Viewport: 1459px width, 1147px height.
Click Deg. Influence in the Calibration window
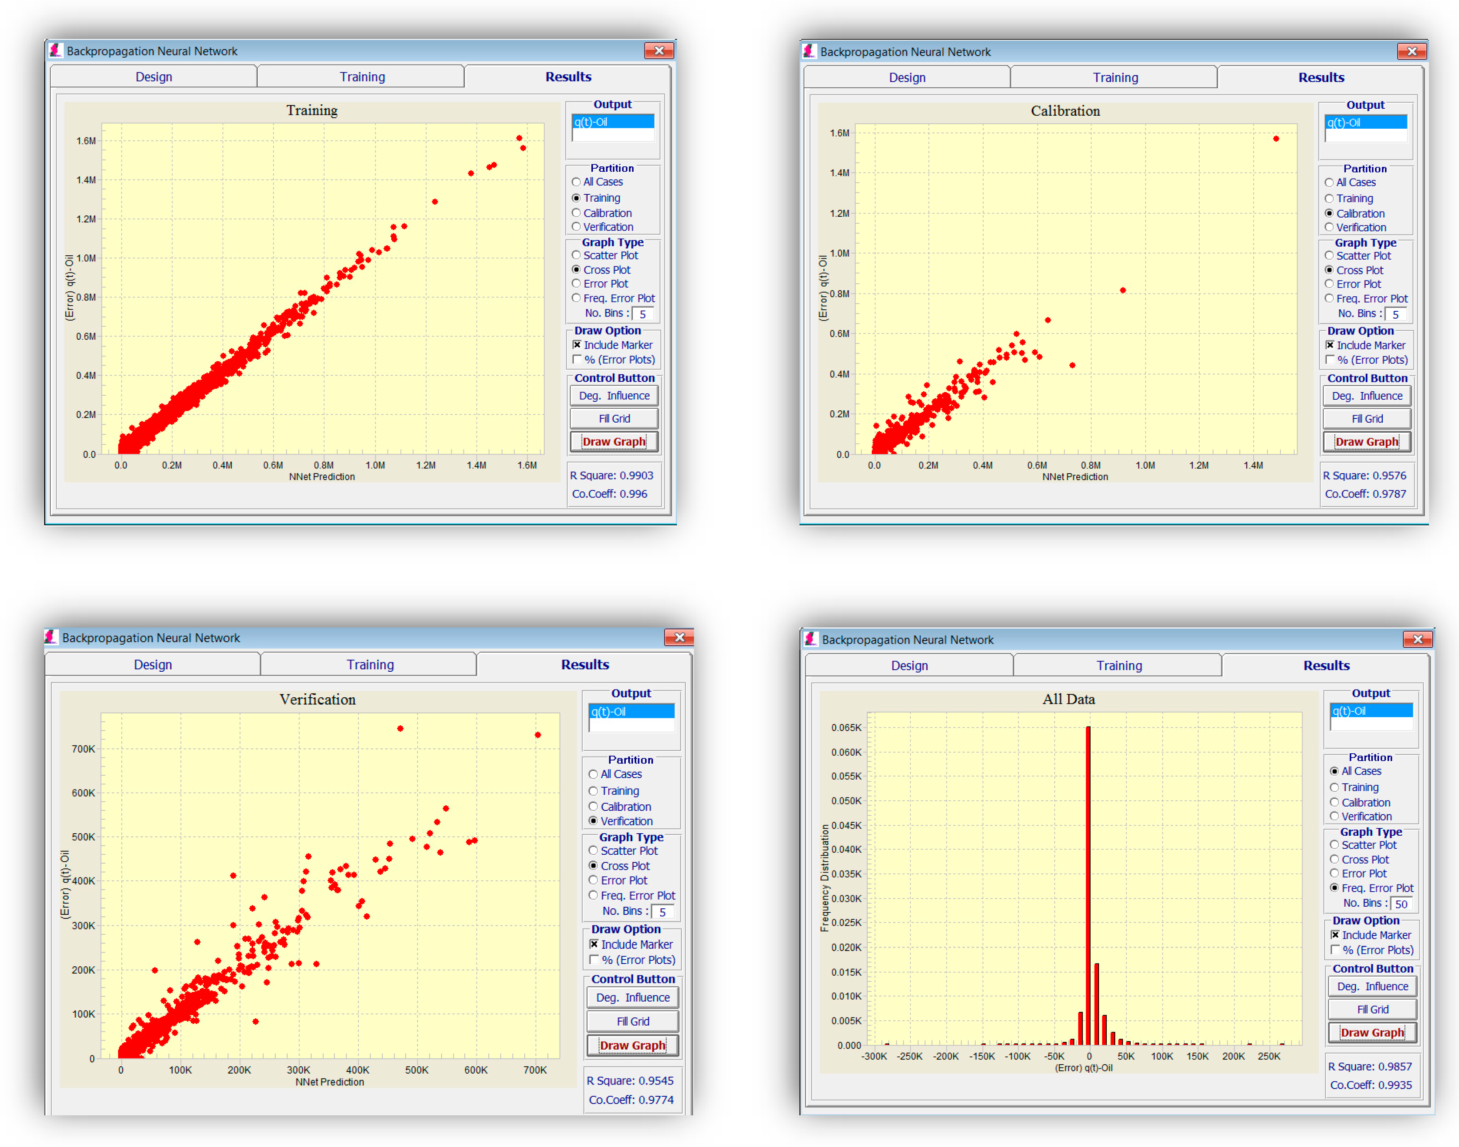click(x=1367, y=396)
